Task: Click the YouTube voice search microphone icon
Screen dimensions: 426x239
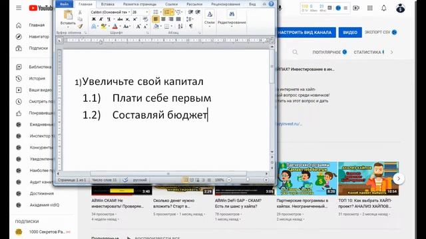Action: point(280,8)
